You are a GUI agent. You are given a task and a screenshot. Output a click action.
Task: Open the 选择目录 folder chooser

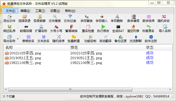tap(24, 17)
